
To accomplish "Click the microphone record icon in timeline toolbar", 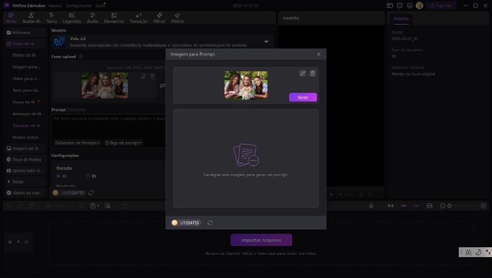I will (x=371, y=205).
